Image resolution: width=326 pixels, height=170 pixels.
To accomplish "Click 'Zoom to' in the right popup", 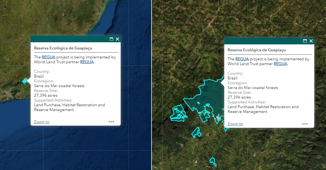I will 235,124.
